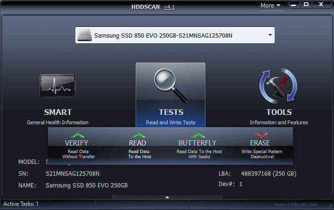
Task: Open the TOOLS hammer and screwdriver icon
Action: pos(278,86)
